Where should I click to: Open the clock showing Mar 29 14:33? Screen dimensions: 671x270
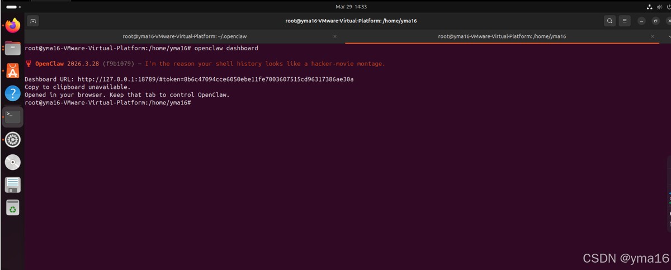point(351,7)
